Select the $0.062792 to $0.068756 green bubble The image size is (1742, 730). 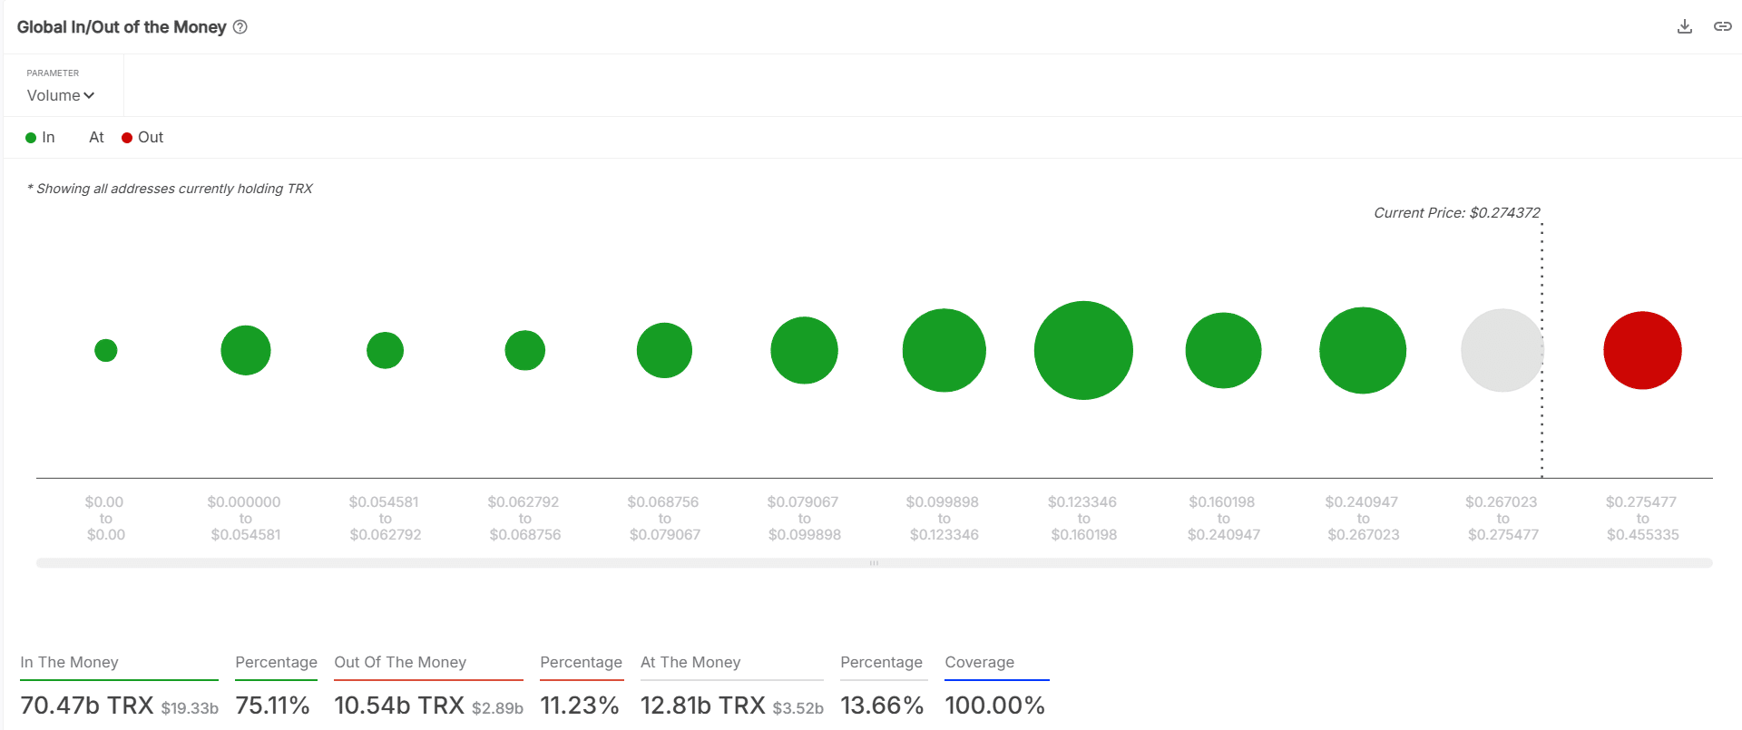(x=524, y=350)
